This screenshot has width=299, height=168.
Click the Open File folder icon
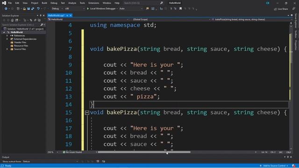[24, 8]
